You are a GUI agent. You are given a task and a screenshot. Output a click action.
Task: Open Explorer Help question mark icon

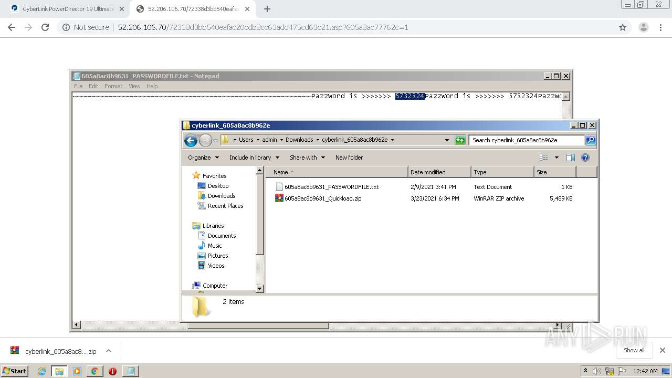click(585, 157)
